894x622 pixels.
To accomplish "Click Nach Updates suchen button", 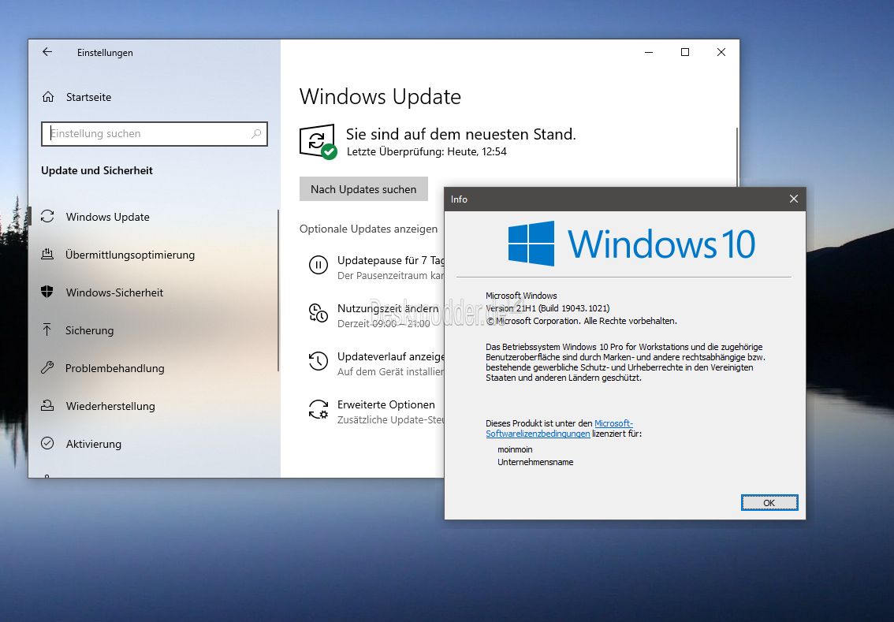I will click(363, 188).
